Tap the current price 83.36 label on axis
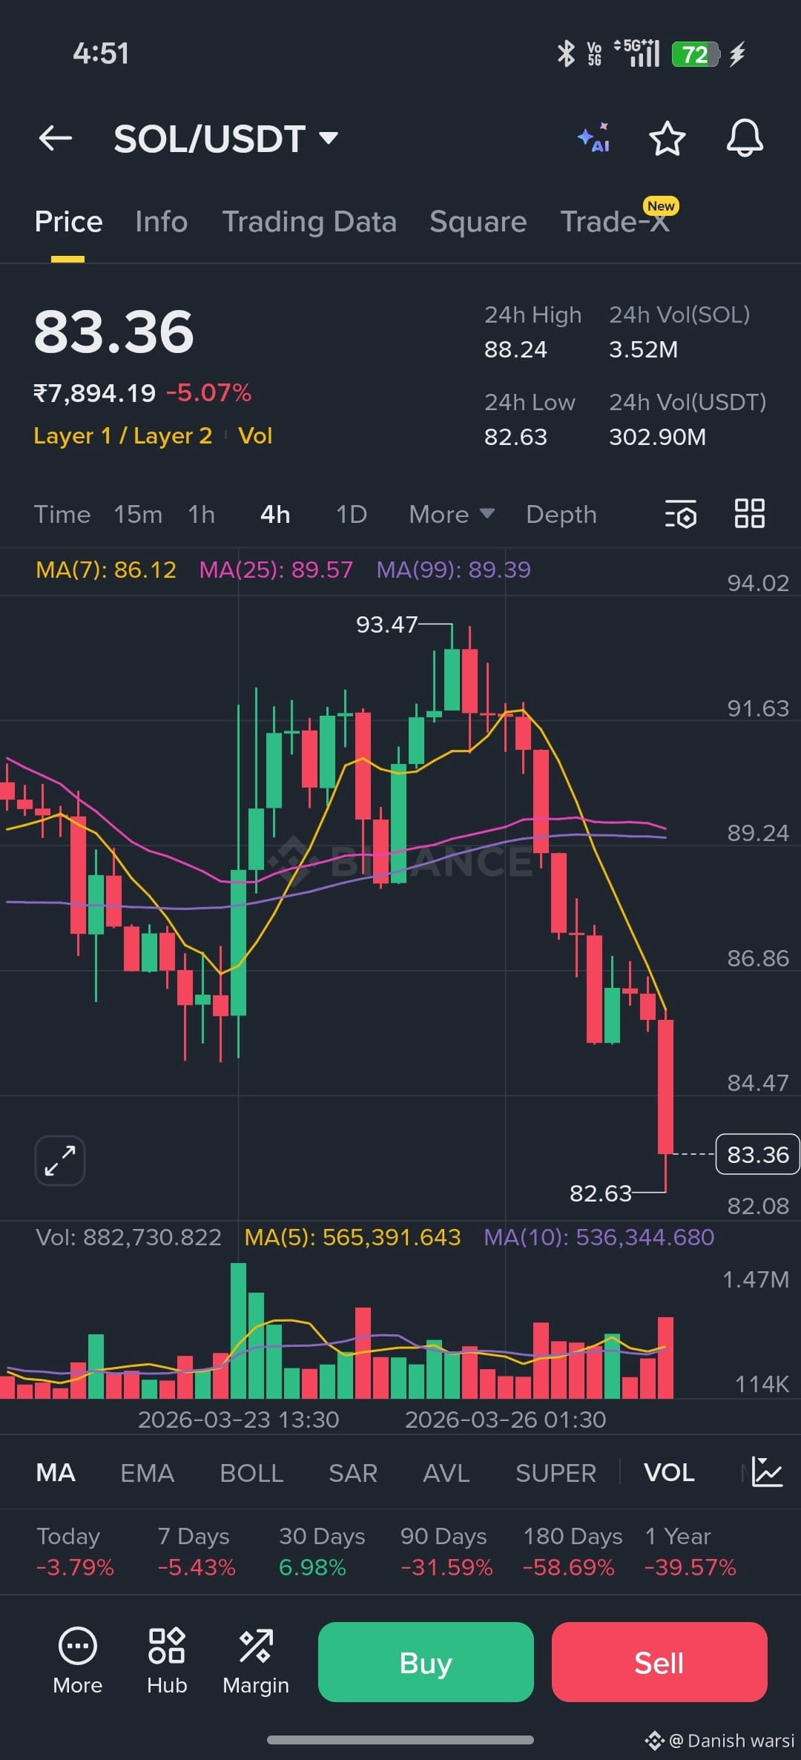 [x=757, y=1155]
